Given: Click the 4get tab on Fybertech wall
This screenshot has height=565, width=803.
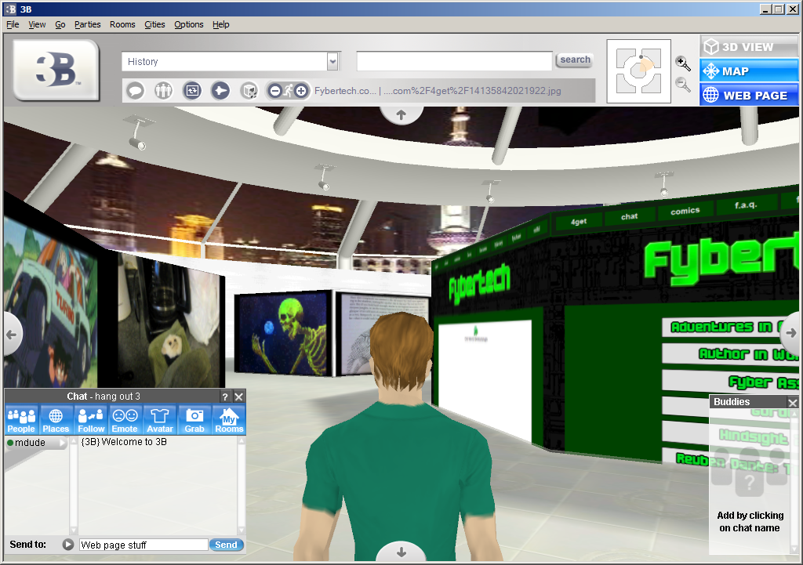Looking at the screenshot, I should tap(579, 222).
